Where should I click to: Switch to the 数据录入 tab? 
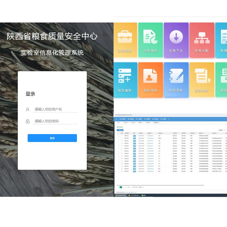point(140,123)
